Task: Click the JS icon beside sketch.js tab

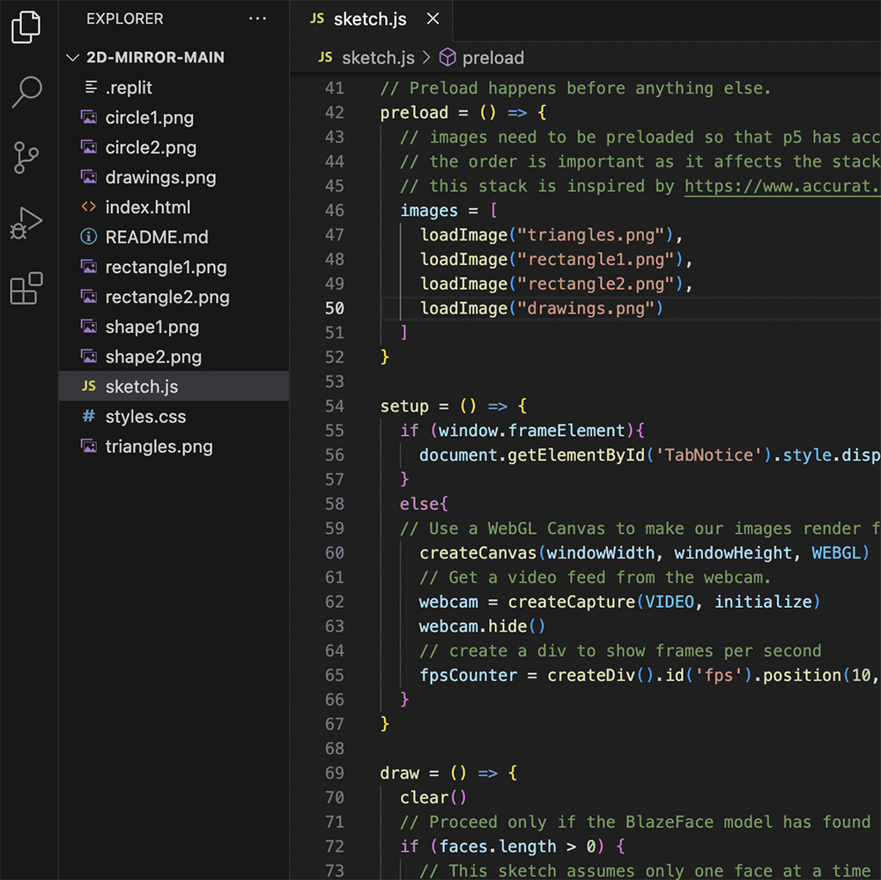Action: pos(316,18)
